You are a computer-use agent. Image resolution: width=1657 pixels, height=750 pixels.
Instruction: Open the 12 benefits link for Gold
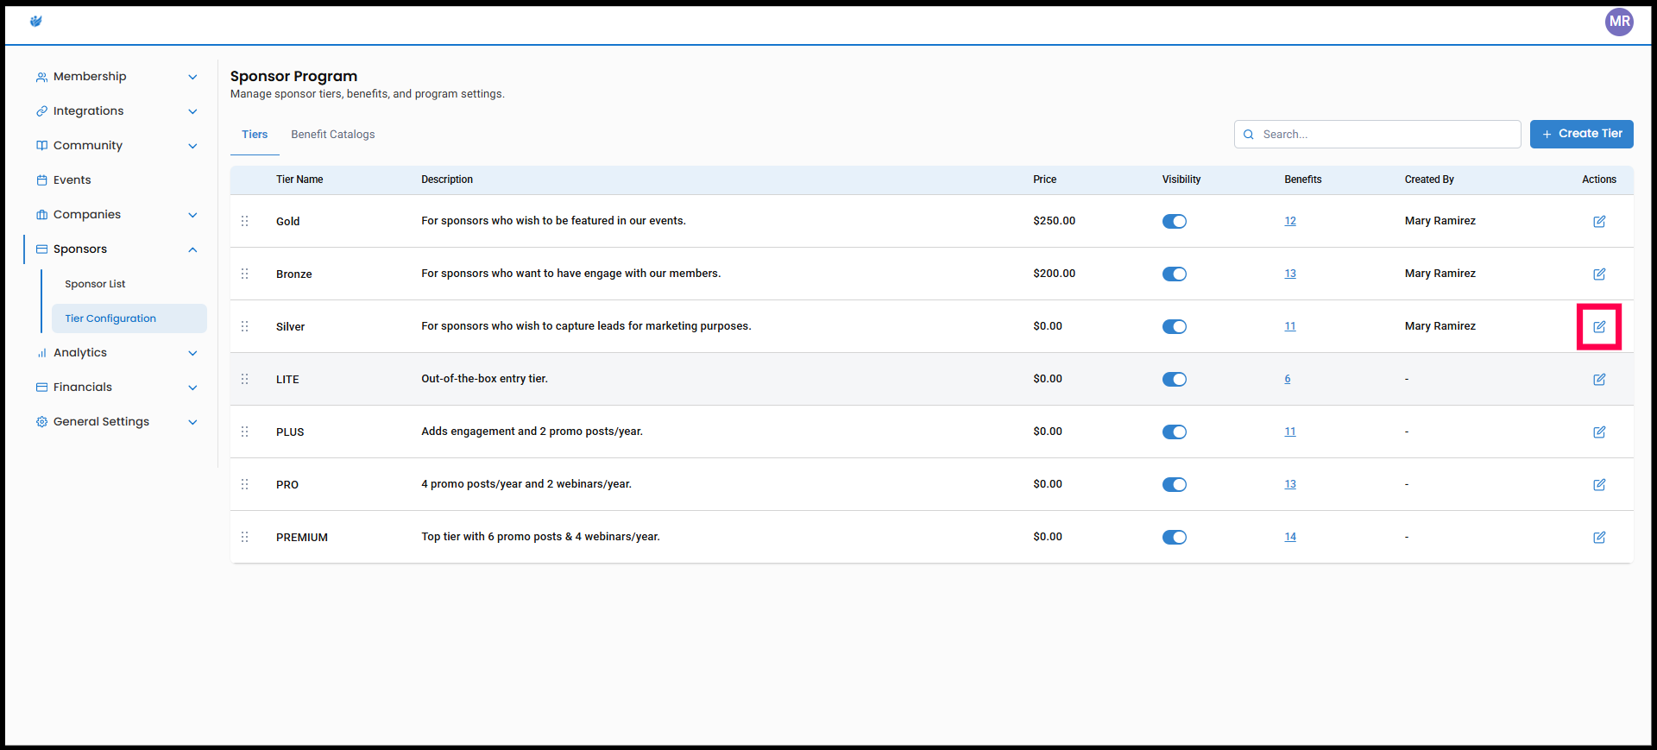[x=1289, y=222]
